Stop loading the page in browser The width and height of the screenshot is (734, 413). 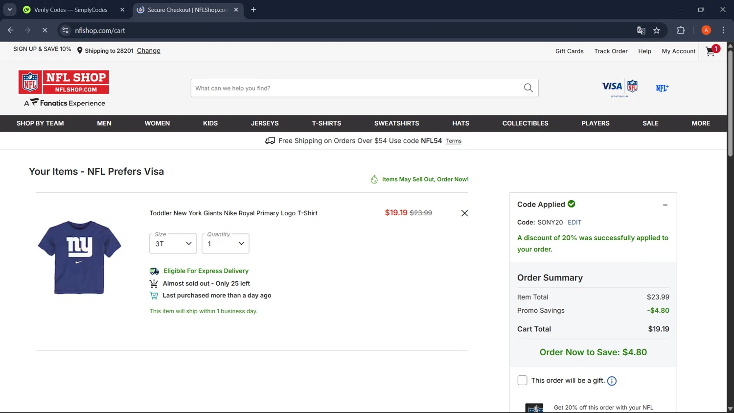pyautogui.click(x=45, y=30)
